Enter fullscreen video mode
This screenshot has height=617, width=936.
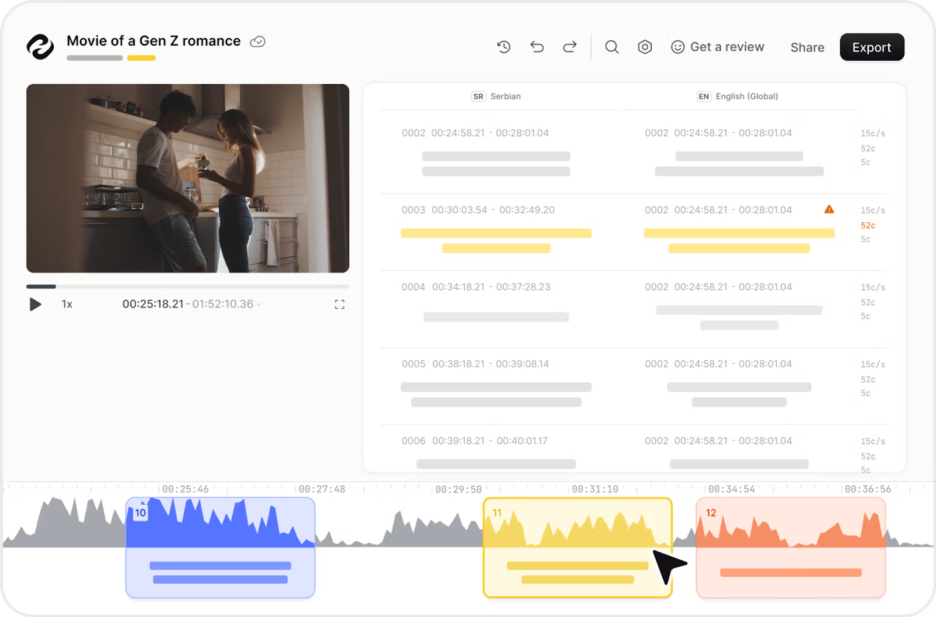[x=339, y=304]
